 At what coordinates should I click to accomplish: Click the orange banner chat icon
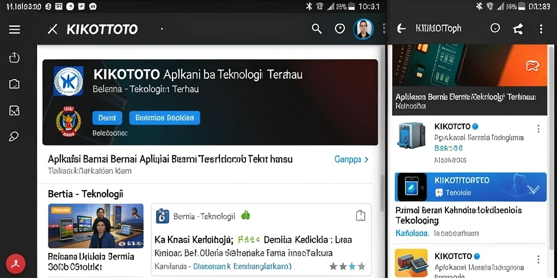pos(533,66)
